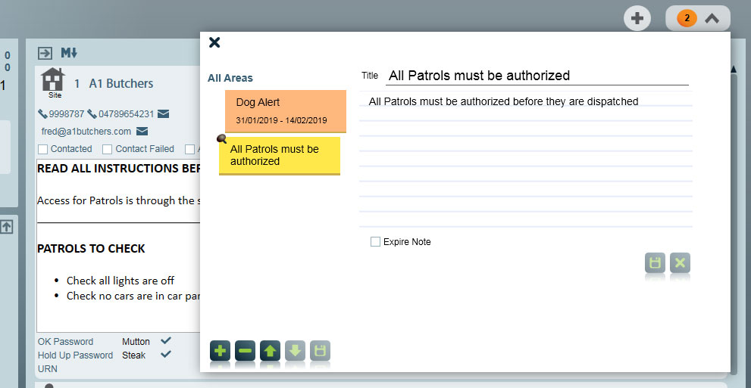Remove the selected note with the minus button
751x388 pixels.
pos(245,351)
